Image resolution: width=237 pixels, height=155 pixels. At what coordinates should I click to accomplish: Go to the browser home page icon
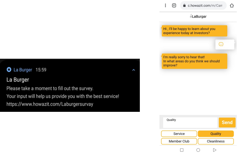pos(232,6)
